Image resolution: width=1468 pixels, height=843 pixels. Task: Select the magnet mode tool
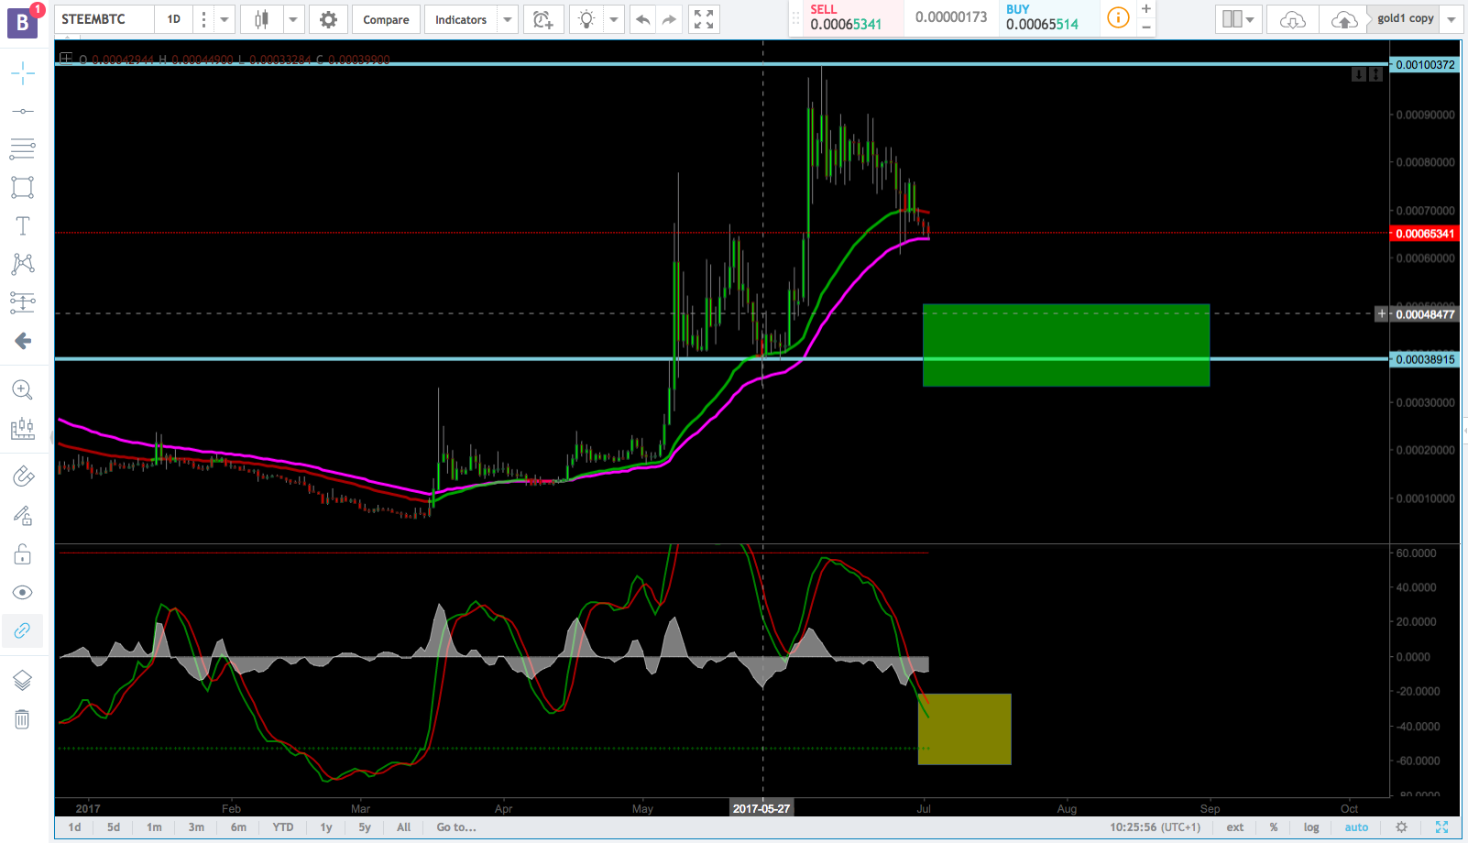(23, 476)
